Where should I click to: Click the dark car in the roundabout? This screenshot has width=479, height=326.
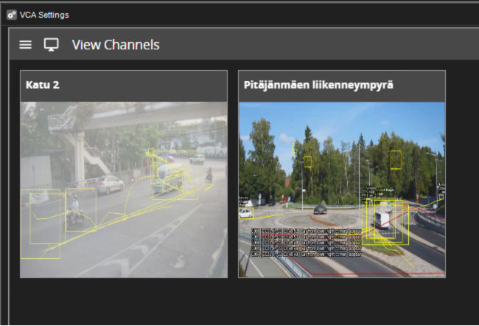320,209
